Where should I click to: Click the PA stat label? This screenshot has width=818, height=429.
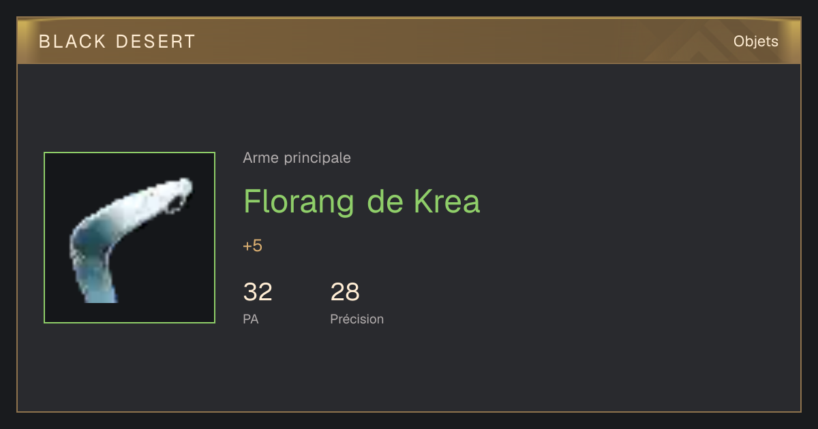250,319
